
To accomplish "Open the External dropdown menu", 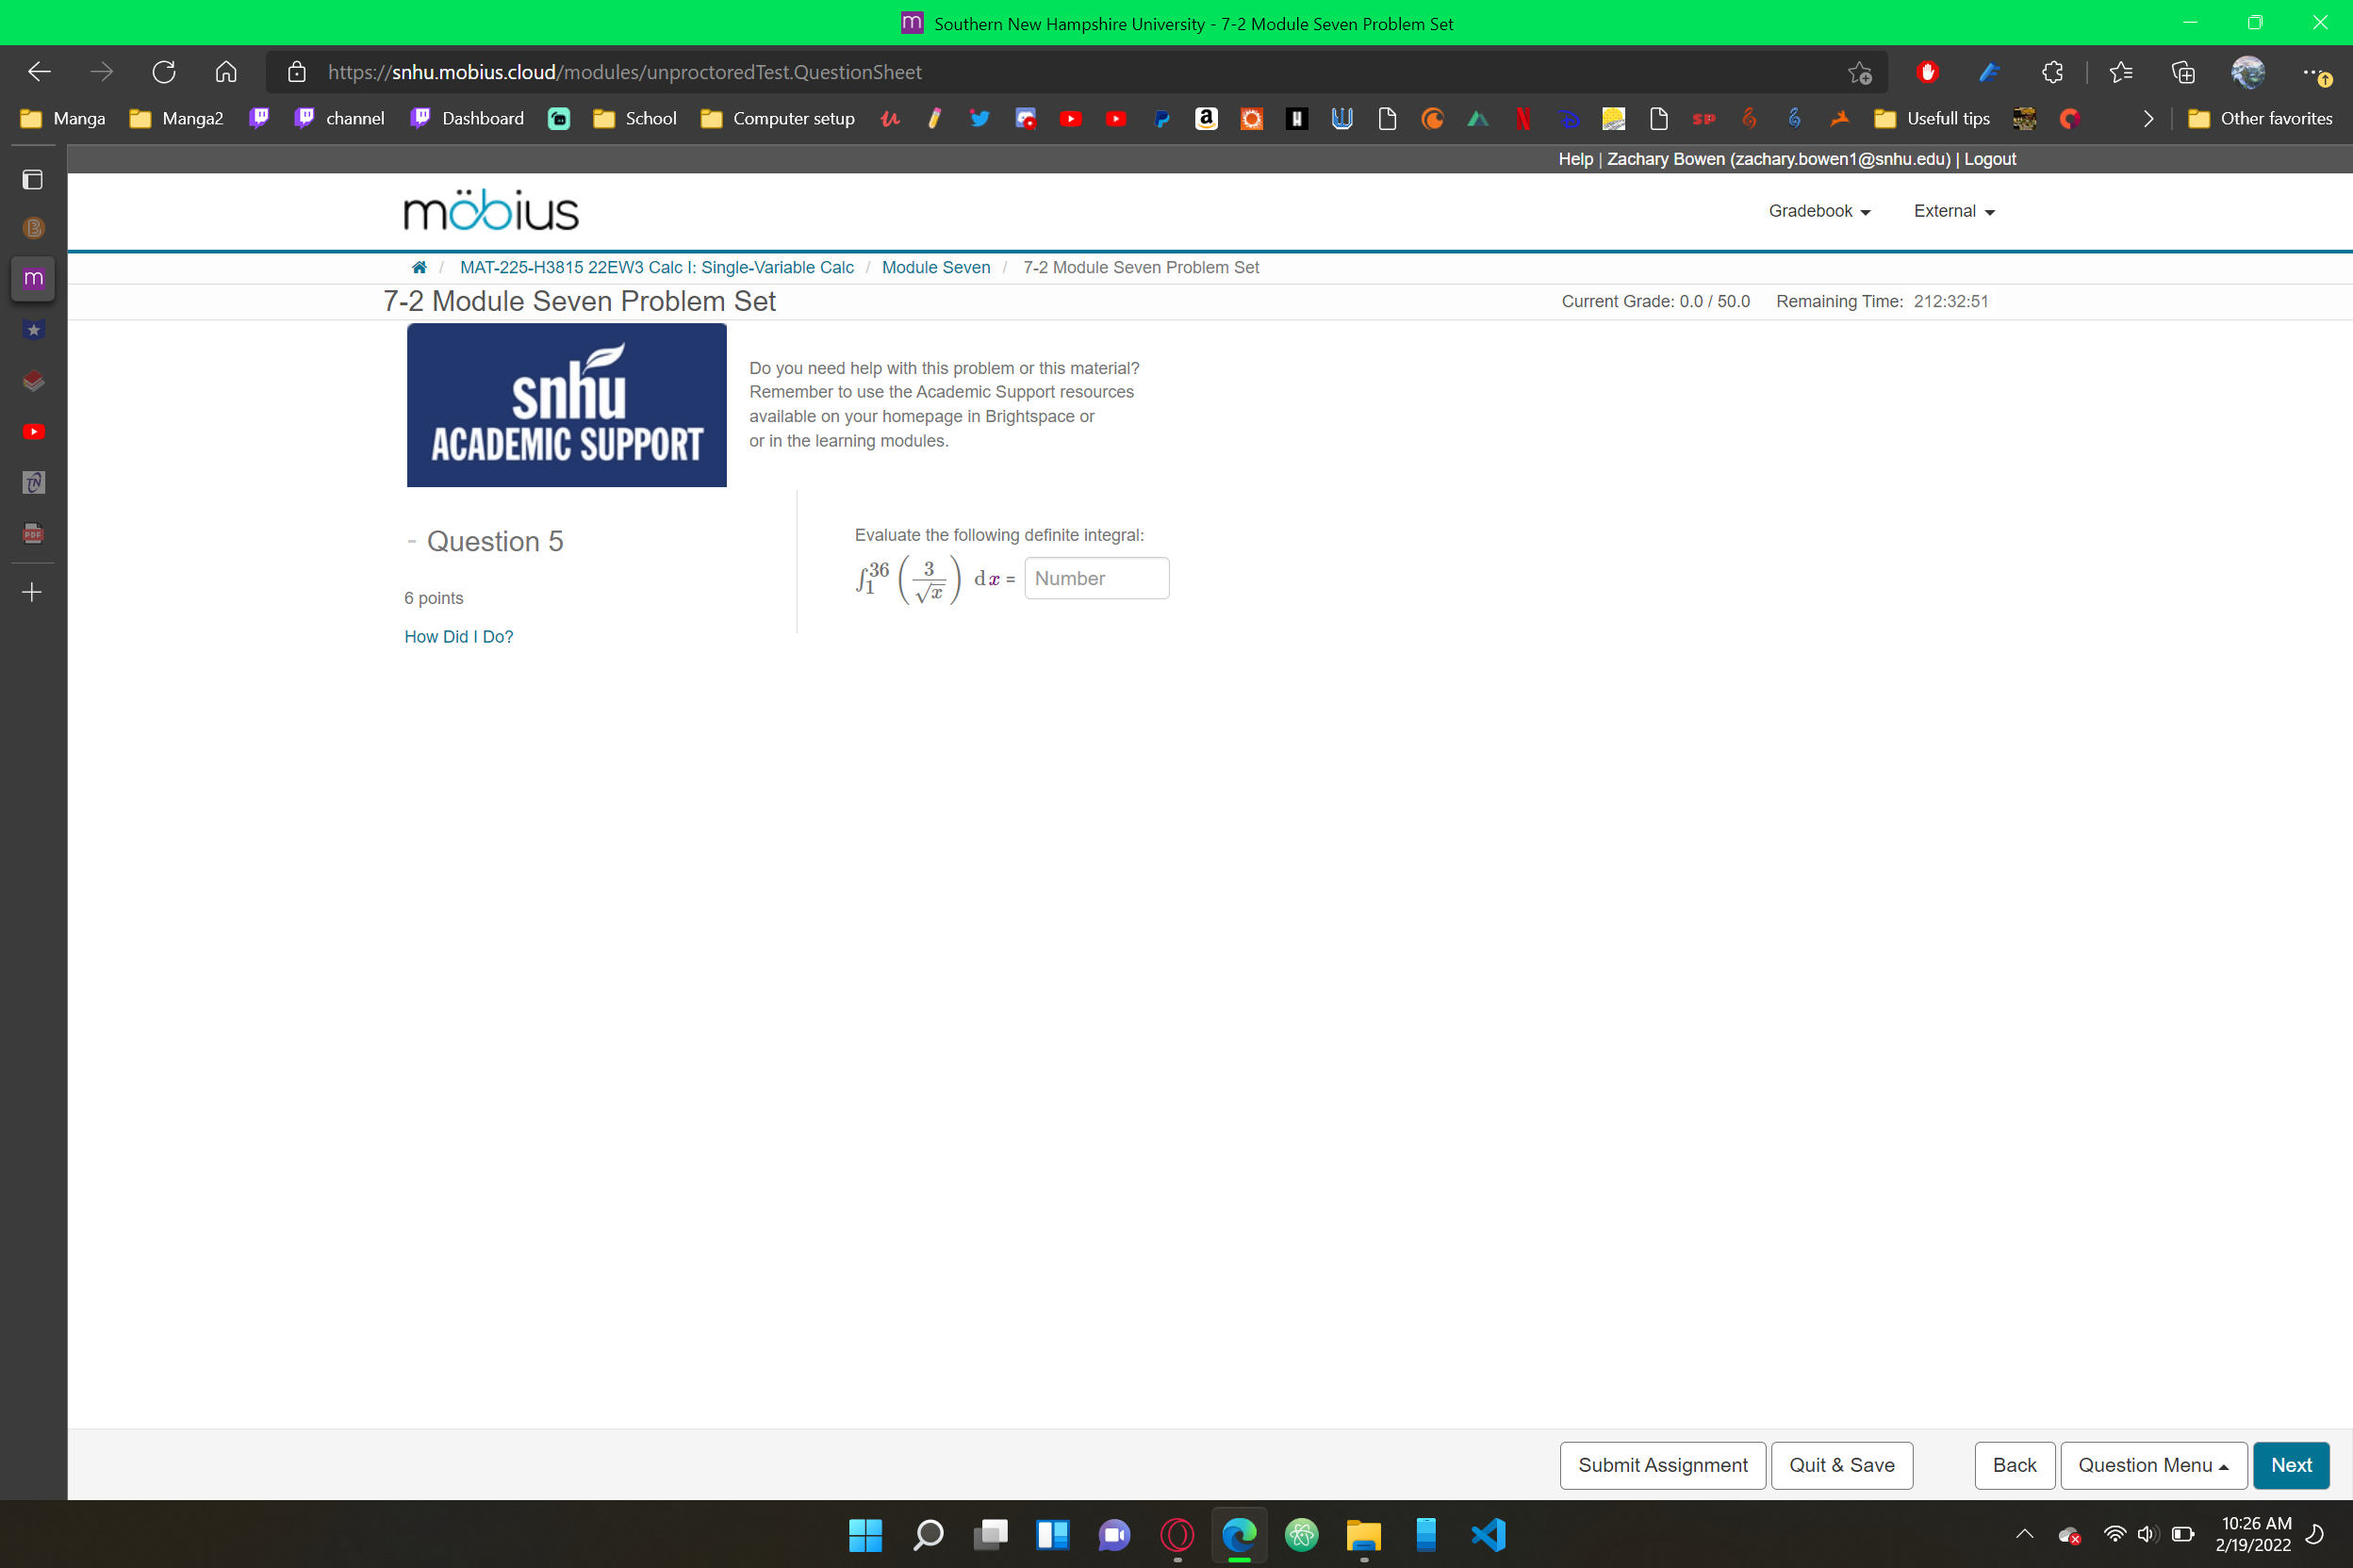I will coord(1950,210).
